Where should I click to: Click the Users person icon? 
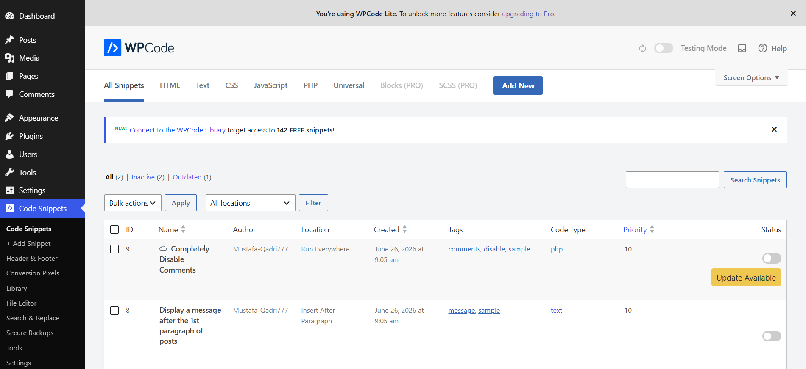[x=10, y=154]
